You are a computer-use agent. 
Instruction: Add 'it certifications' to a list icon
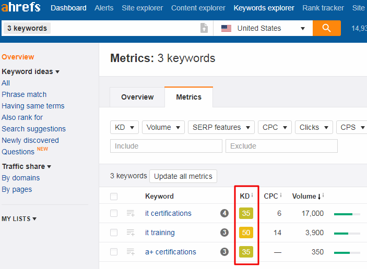coord(131,213)
